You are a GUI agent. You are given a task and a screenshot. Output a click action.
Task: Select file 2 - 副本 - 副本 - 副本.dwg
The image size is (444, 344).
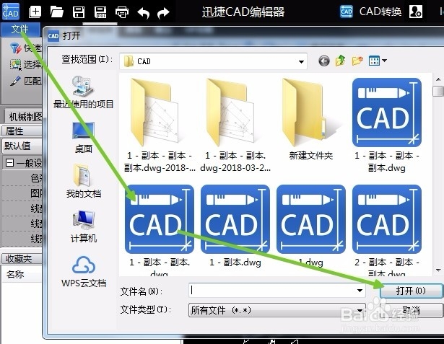[x=387, y=230]
